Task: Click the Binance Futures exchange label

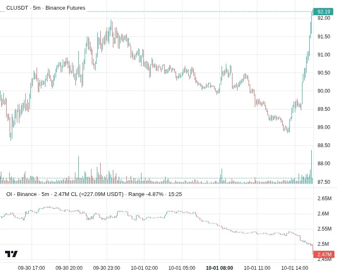Action: (x=65, y=8)
